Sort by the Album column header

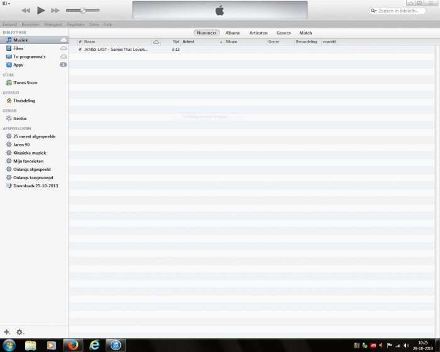click(245, 42)
